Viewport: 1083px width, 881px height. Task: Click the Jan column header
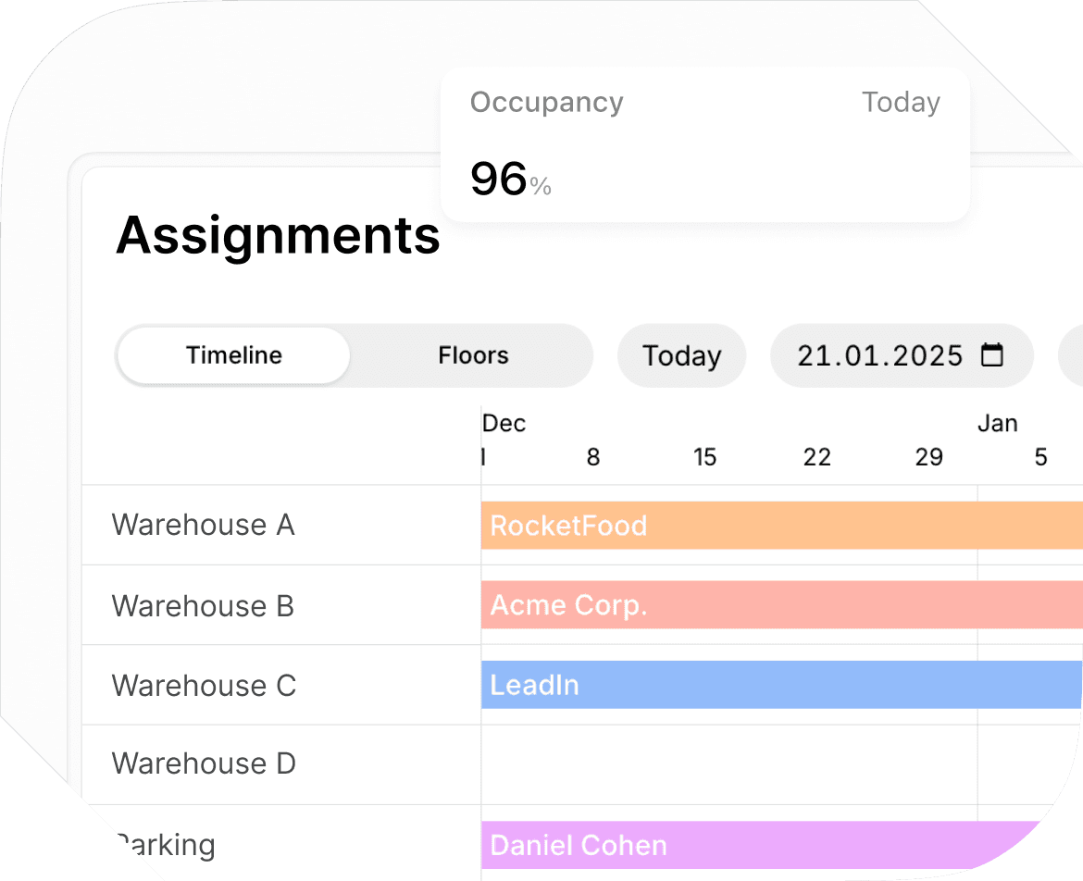[x=998, y=423]
